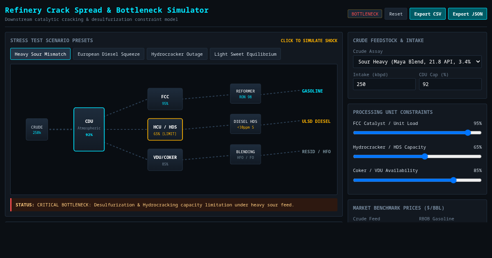
Task: Click the HCU / HDS limit node
Action: [x=165, y=129]
